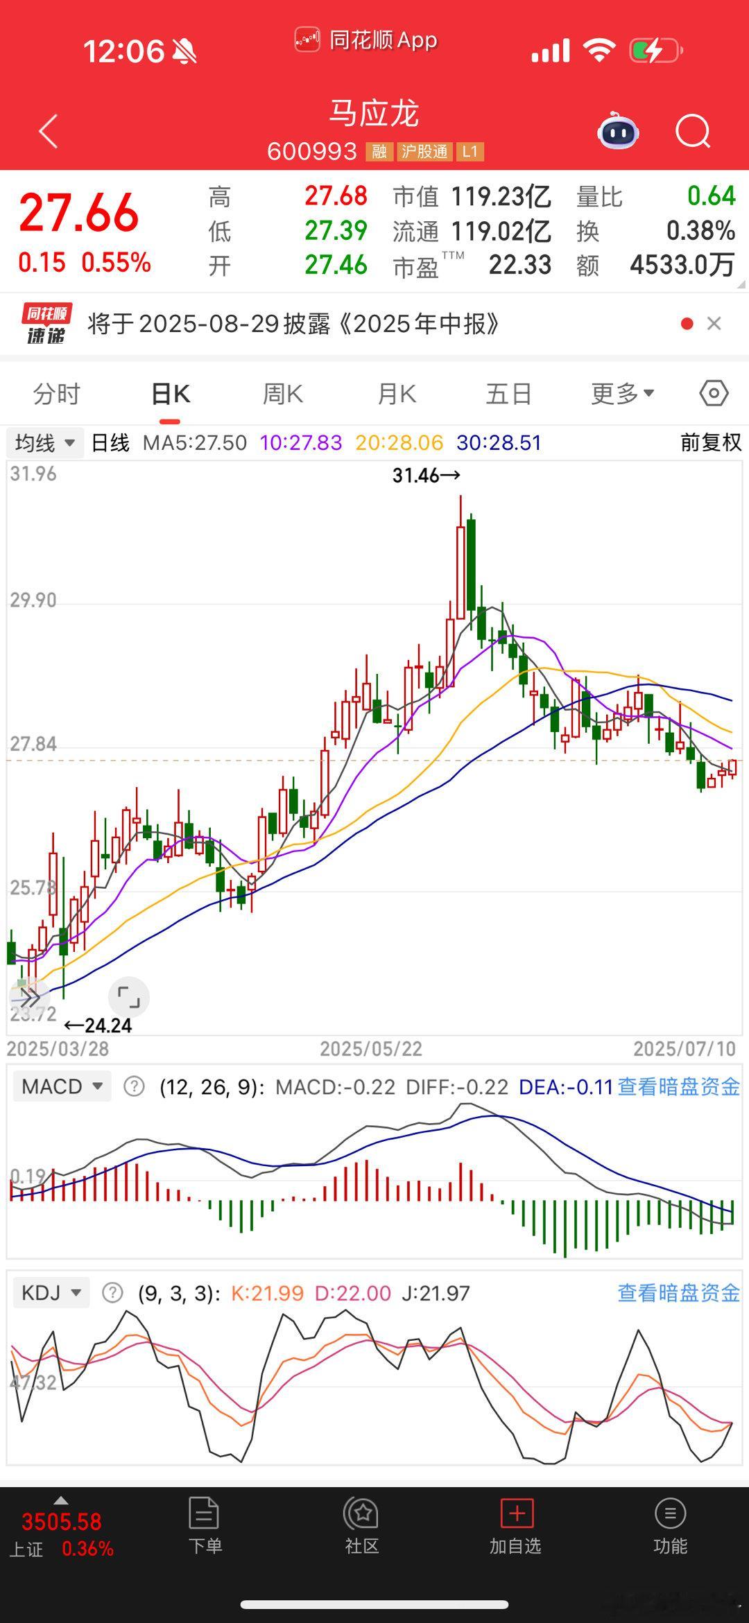749x1623 pixels.
Task: Expand quote details corner triangle
Action: [x=741, y=284]
